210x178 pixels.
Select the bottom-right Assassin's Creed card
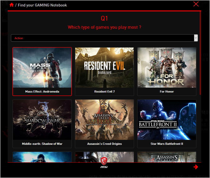tap(167, 157)
